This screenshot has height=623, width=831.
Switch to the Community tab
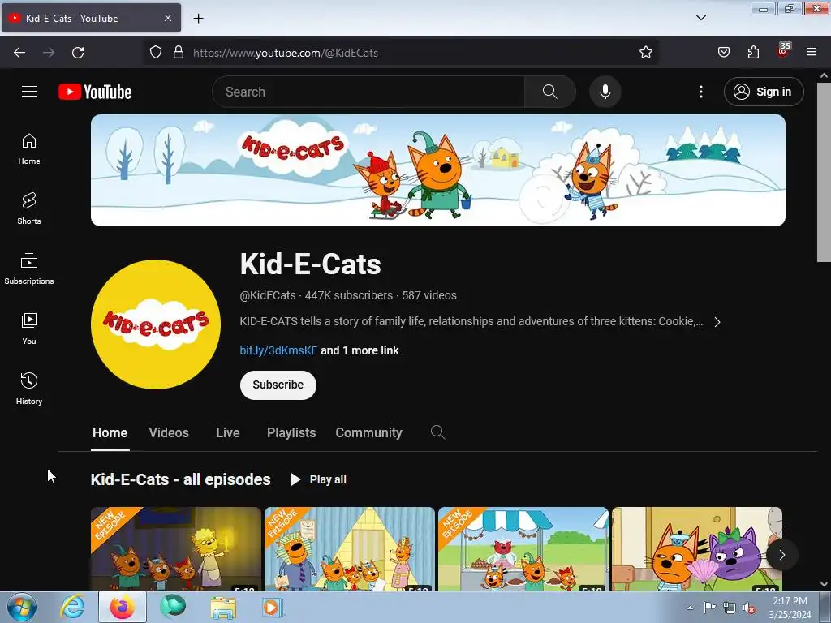click(x=369, y=433)
